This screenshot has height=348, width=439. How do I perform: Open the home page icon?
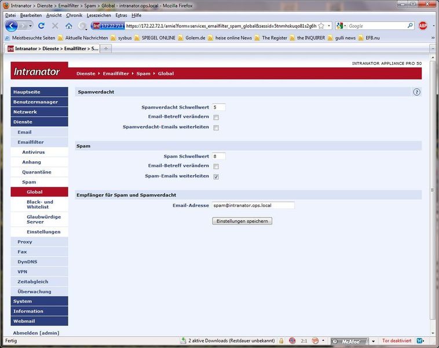click(x=68, y=26)
